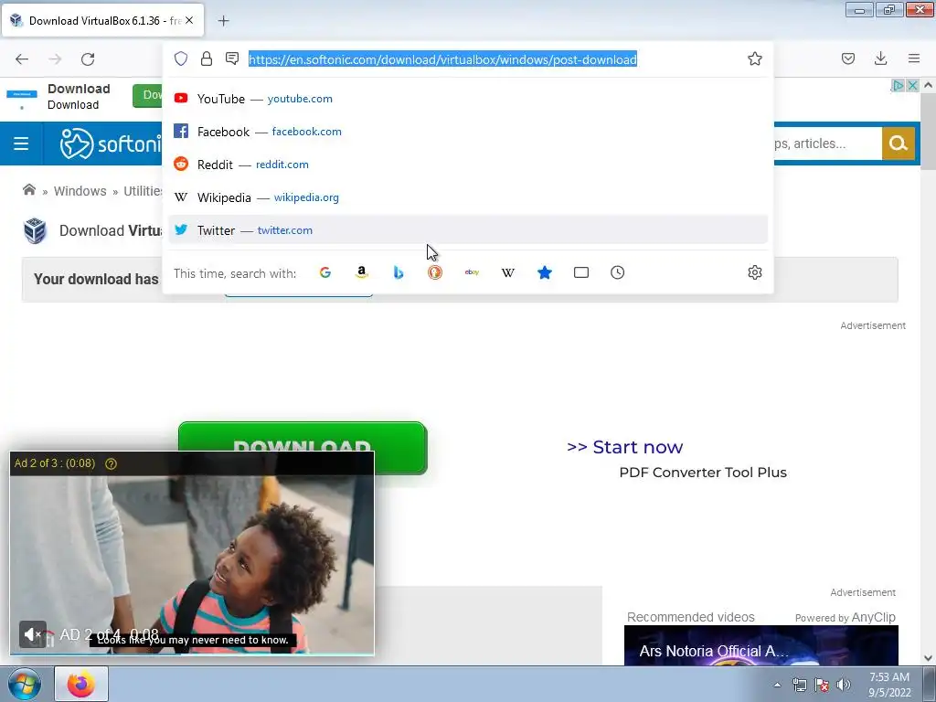
Task: Go to Softonic home via house icon
Action: (28, 190)
